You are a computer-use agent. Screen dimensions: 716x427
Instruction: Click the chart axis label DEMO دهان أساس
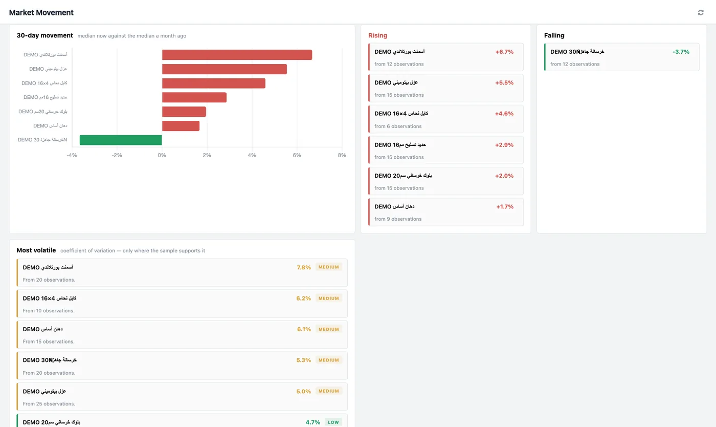tap(50, 125)
